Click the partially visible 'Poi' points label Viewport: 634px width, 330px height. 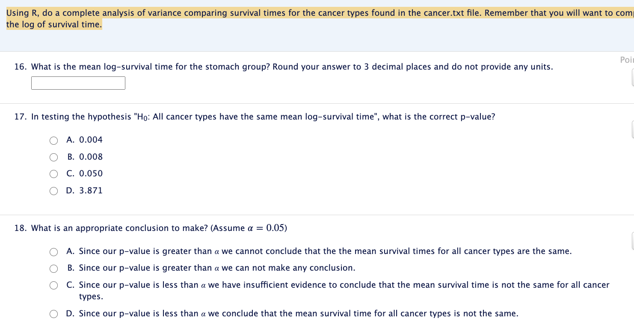click(x=627, y=60)
